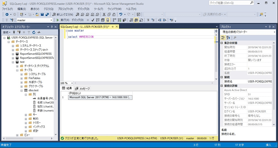The height and width of the screenshot is (148, 278).
Task: Open the ファイル(F) menu
Action: tap(7, 9)
